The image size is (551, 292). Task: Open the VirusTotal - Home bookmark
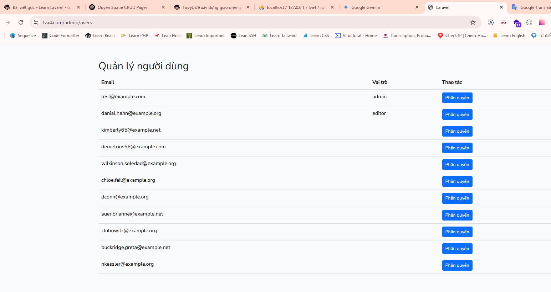pyautogui.click(x=356, y=36)
